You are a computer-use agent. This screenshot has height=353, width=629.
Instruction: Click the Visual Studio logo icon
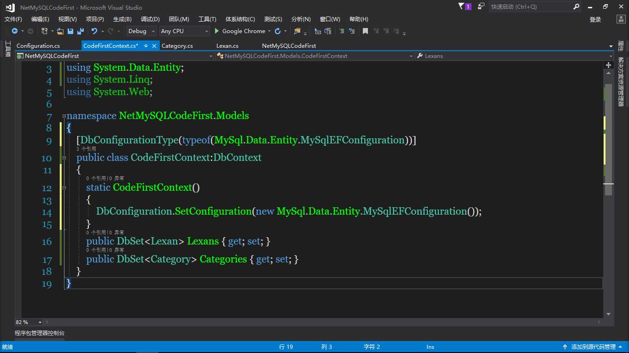[x=9, y=7]
